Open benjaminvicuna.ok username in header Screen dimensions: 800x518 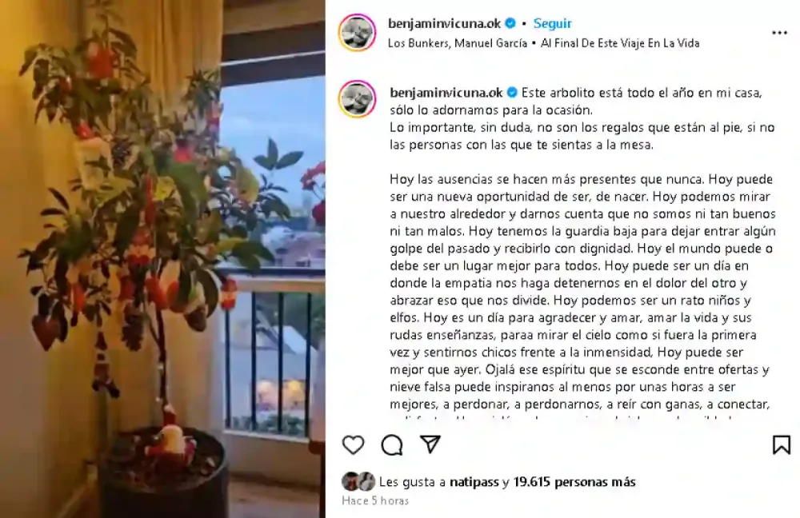click(x=444, y=23)
